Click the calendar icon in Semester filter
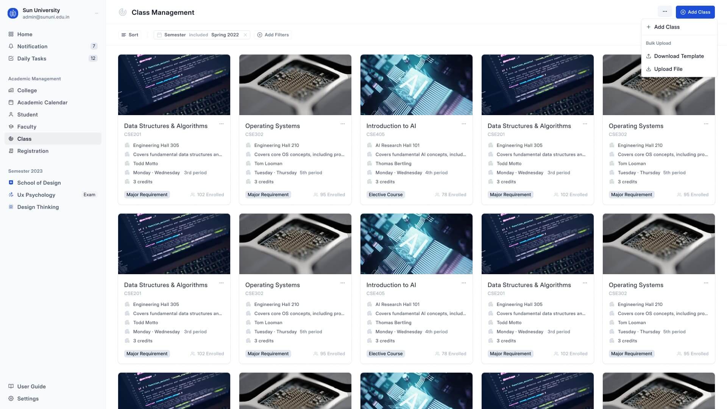This screenshot has width=727, height=409. point(159,35)
